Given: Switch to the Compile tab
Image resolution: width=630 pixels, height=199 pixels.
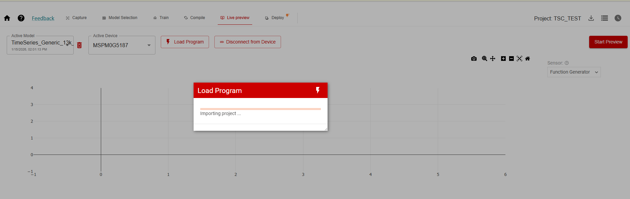Looking at the screenshot, I should (x=195, y=18).
